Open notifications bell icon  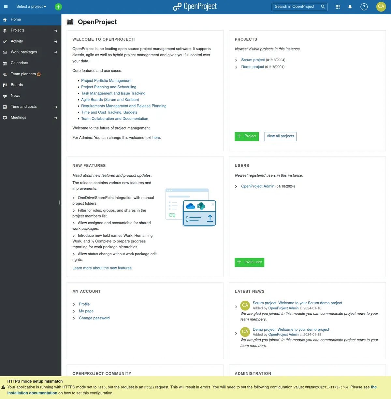click(350, 7)
